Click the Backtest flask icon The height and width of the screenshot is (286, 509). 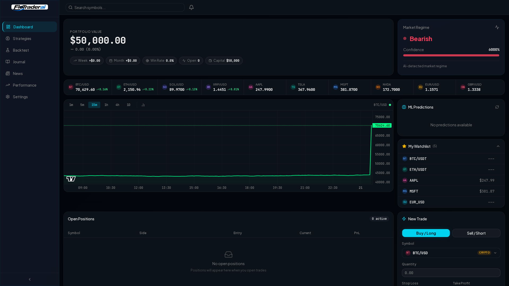[x=8, y=50]
